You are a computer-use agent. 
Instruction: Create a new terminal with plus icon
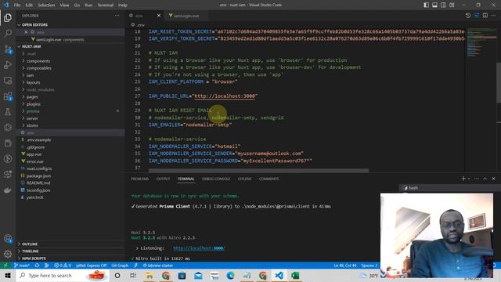point(463,179)
